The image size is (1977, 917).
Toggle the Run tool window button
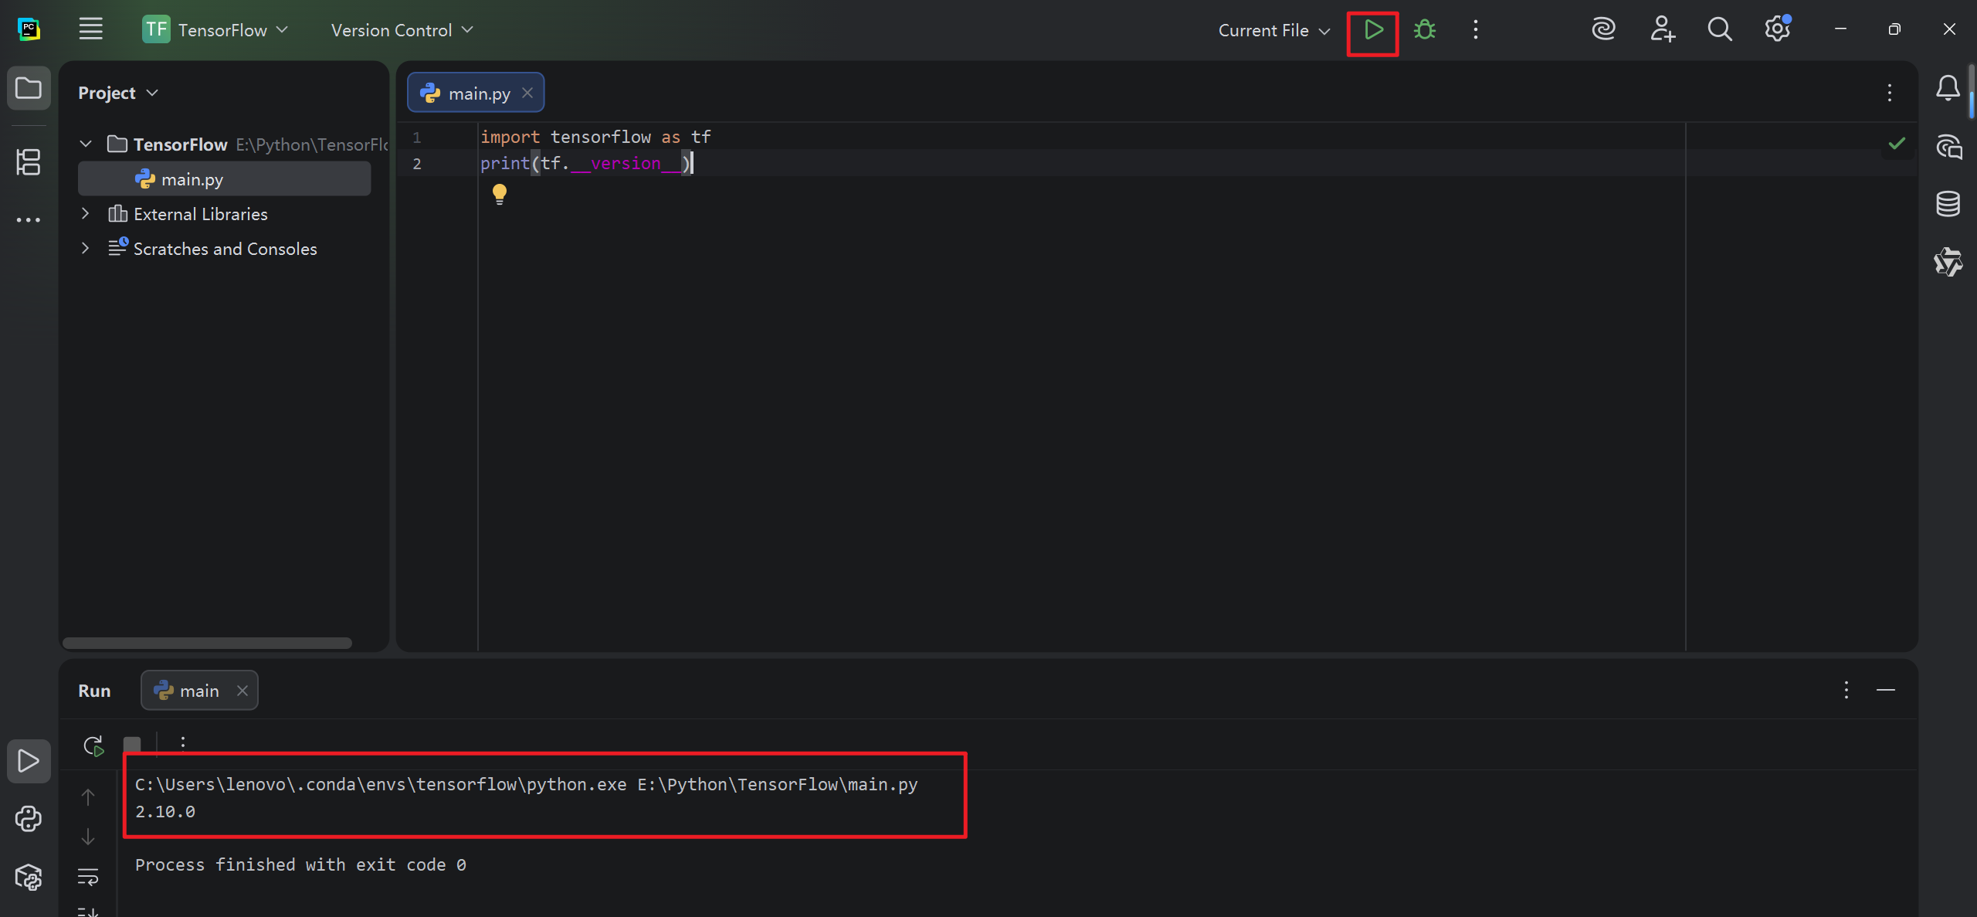click(x=29, y=761)
